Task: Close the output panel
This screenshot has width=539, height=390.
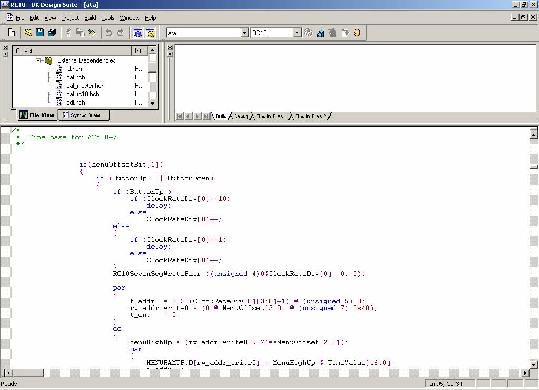Action: click(x=170, y=47)
